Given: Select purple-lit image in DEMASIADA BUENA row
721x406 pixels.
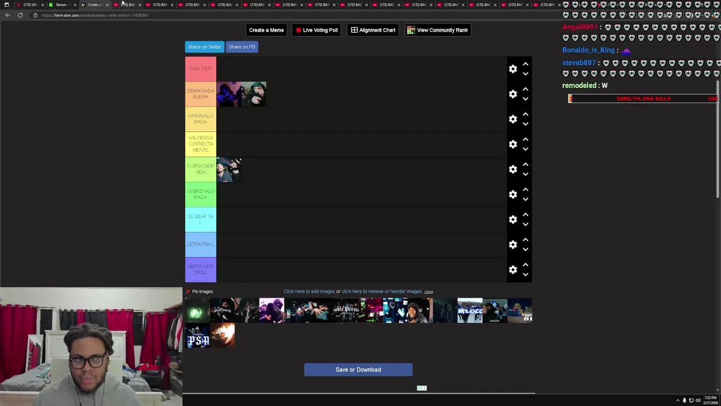Looking at the screenshot, I should tap(229, 94).
